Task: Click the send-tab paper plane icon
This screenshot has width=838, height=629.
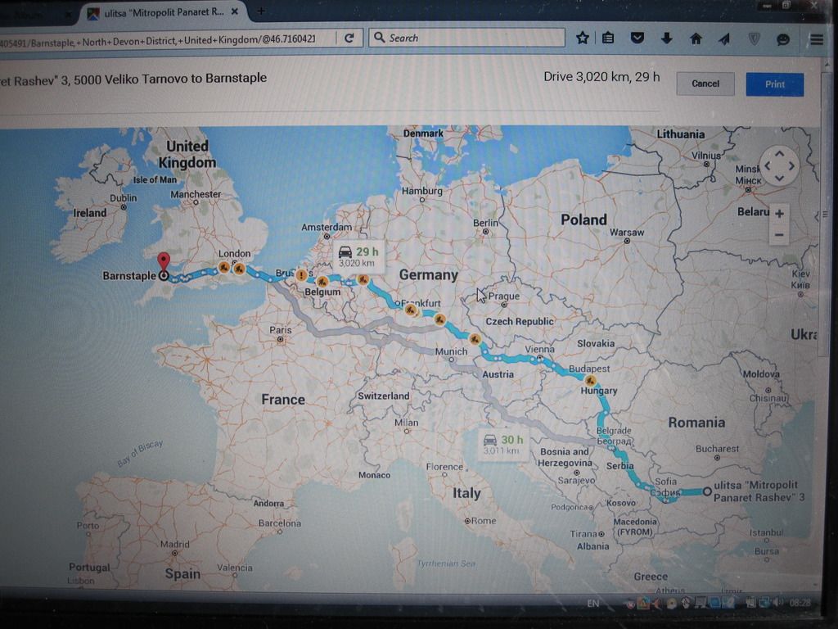Action: [724, 38]
